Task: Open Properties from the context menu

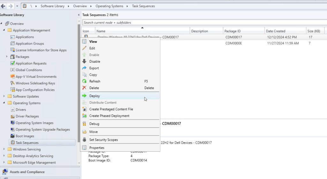Action: (x=97, y=148)
